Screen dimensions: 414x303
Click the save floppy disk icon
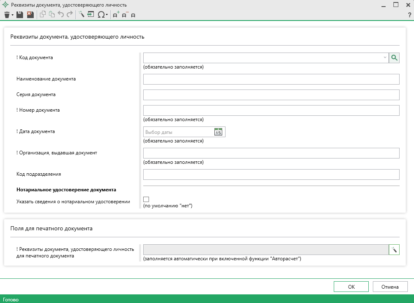tap(20, 15)
